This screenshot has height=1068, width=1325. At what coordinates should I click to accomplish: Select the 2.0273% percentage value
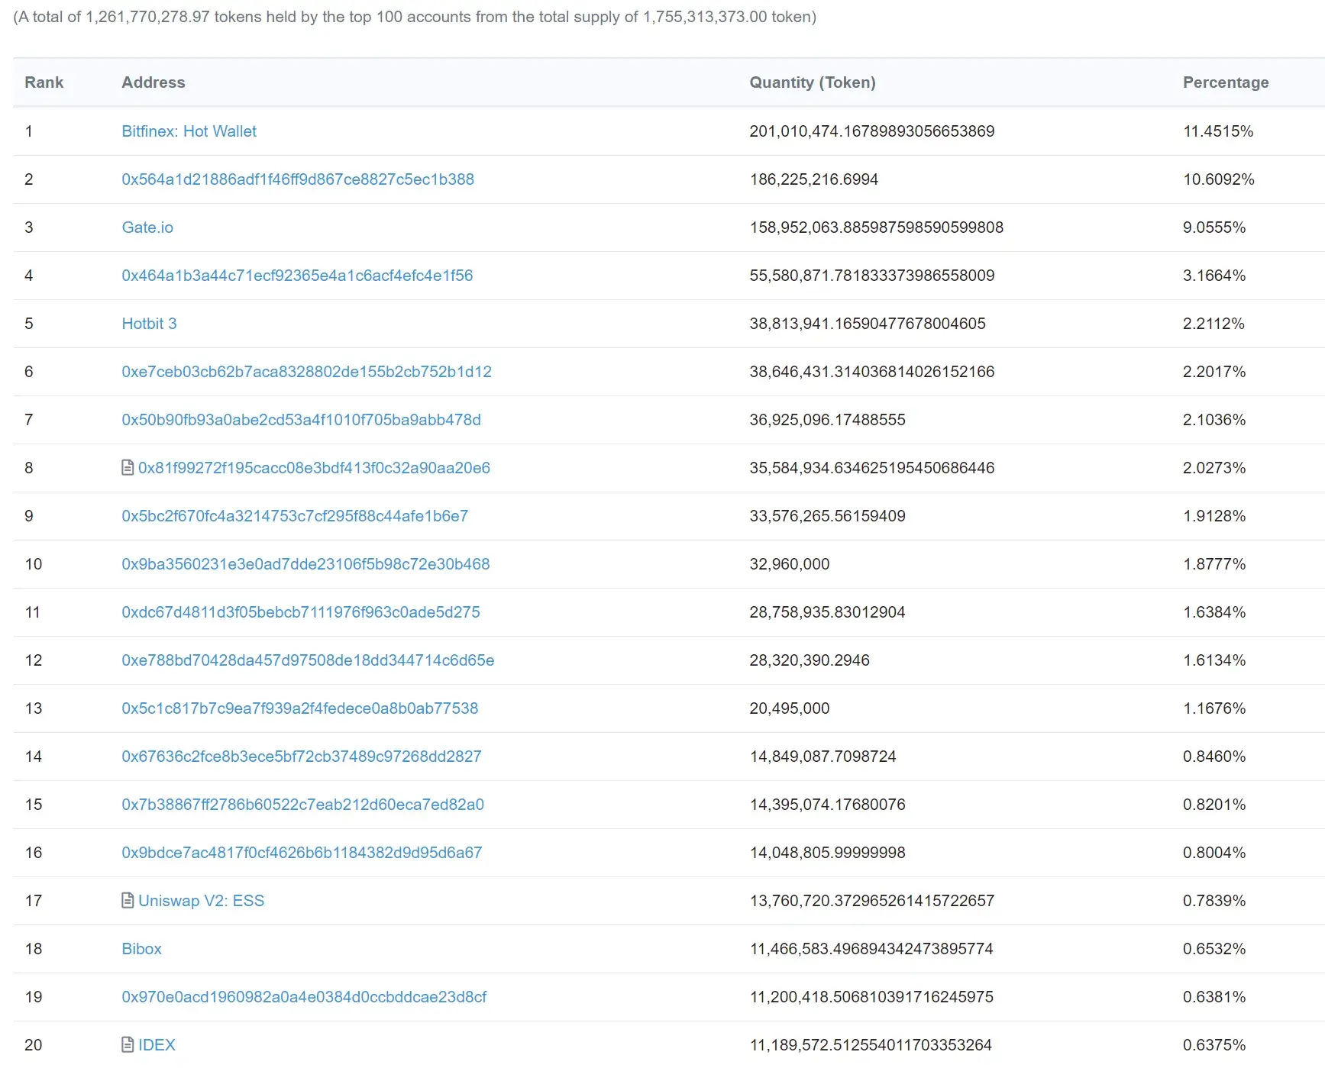coord(1214,468)
